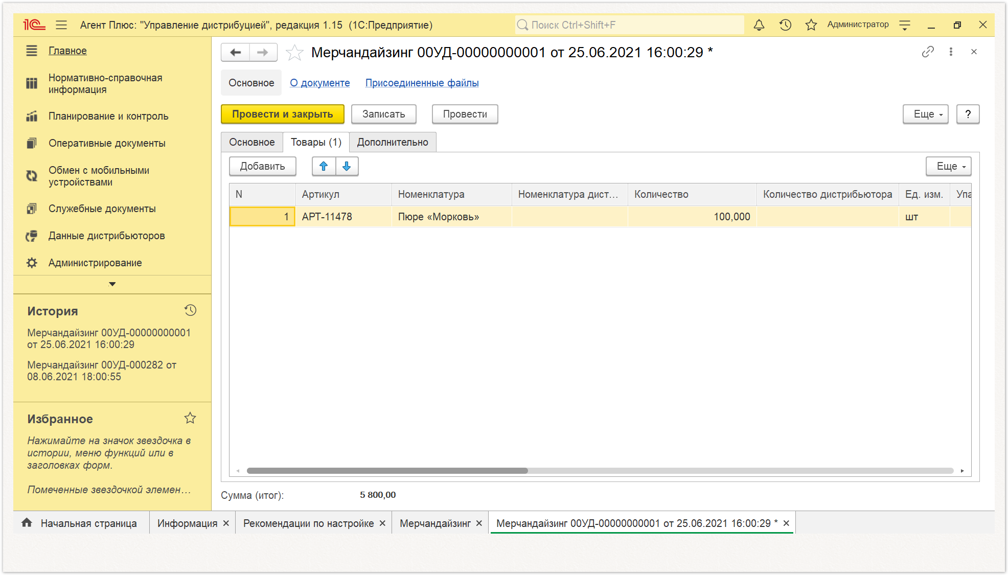Click Количество дистрибьютора column header
This screenshot has height=575, width=1008.
point(828,194)
